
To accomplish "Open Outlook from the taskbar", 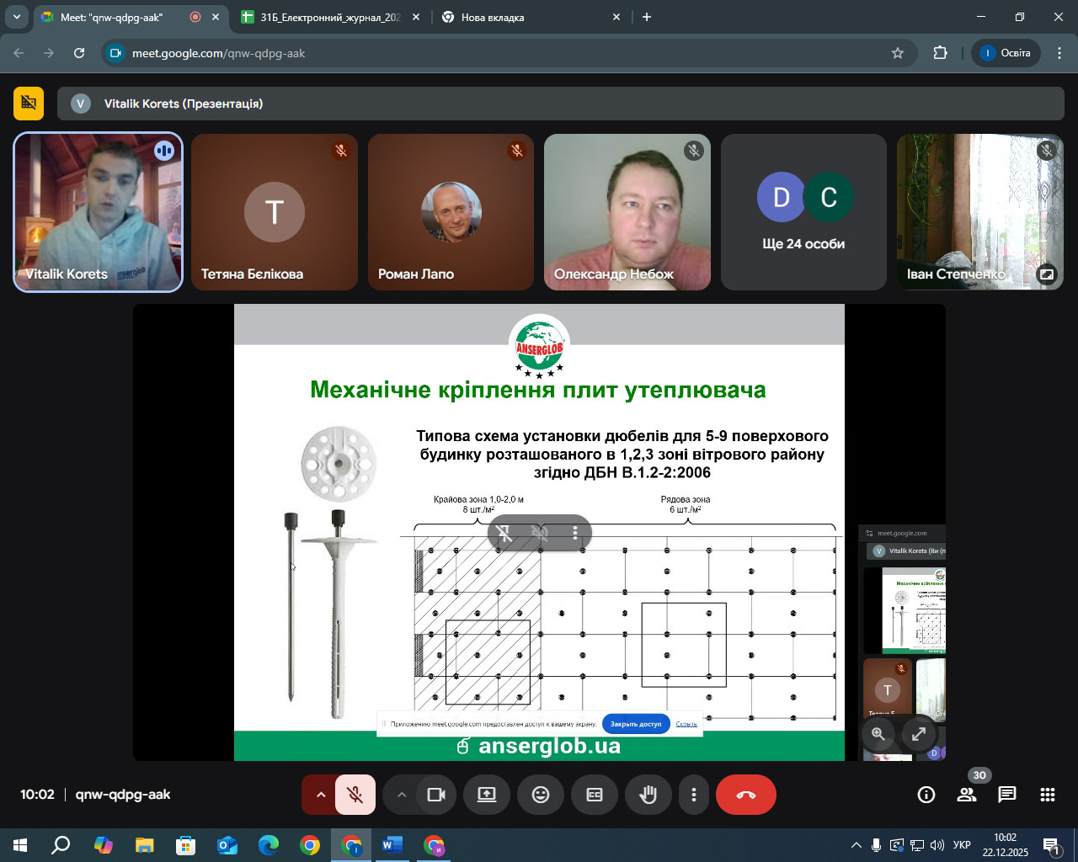I will point(227,845).
